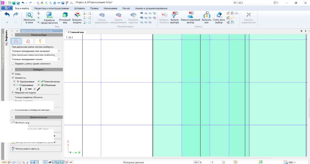Toggle the Пластинчатые checkbox
This screenshot has height=164, width=310.
[x=39, y=81]
